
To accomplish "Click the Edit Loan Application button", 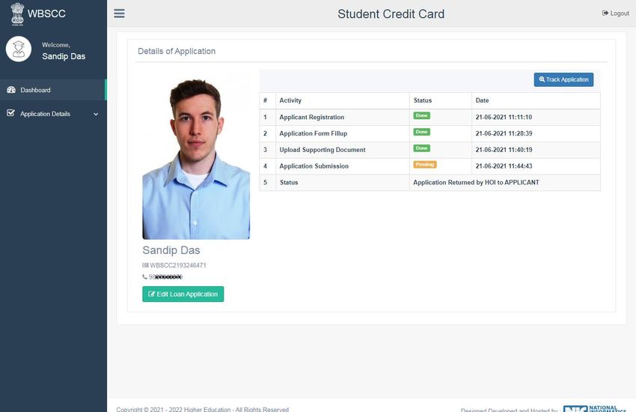I will (x=183, y=294).
